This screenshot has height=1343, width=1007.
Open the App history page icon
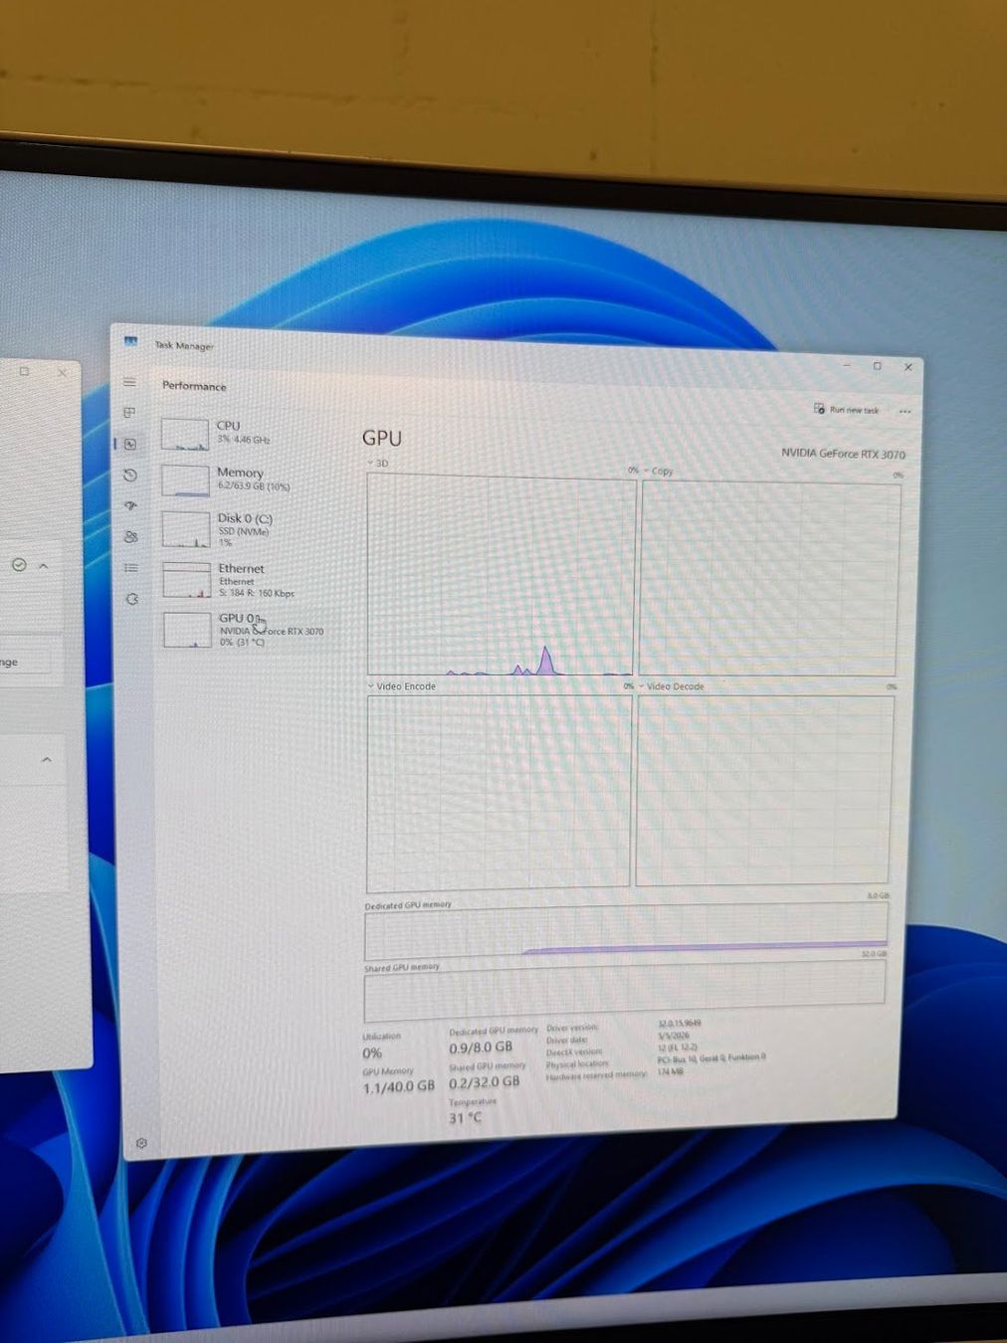(x=130, y=476)
